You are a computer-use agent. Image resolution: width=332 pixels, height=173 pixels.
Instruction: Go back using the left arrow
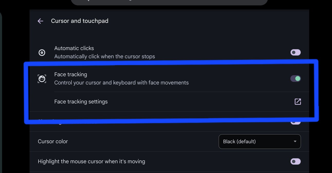(x=40, y=21)
